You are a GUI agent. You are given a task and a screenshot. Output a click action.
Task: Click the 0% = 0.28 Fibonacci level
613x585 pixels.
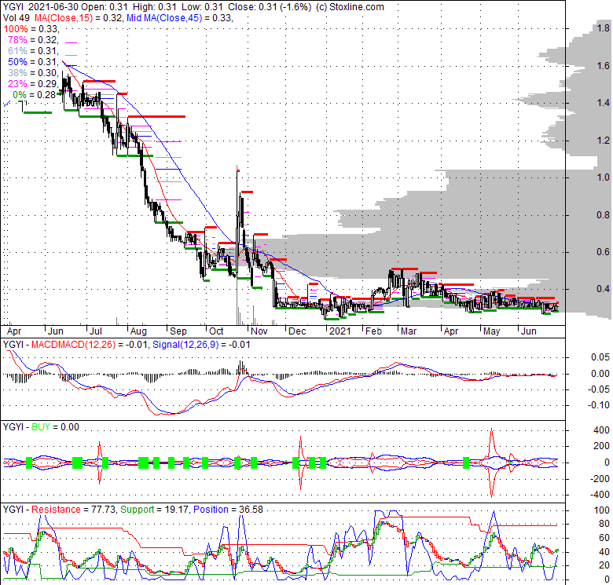35,94
